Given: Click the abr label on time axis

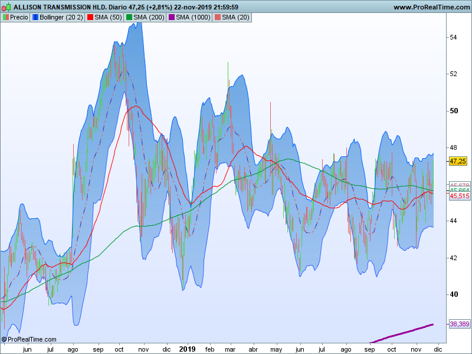Looking at the screenshot, I should pyautogui.click(x=254, y=349).
